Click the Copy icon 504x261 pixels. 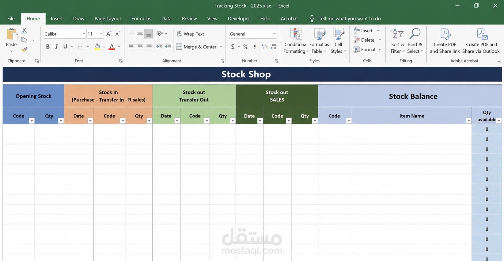(25, 40)
